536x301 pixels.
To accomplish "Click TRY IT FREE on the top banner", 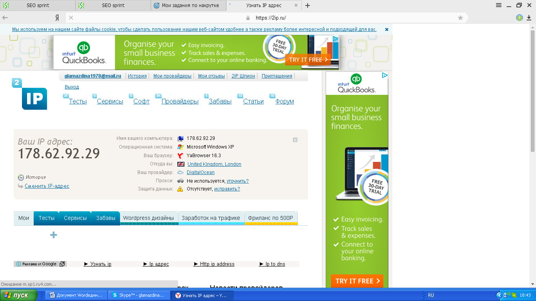I will click(x=308, y=60).
